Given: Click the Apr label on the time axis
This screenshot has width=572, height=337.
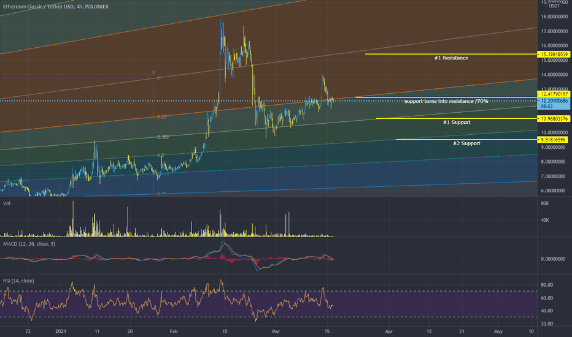Looking at the screenshot, I should point(389,331).
